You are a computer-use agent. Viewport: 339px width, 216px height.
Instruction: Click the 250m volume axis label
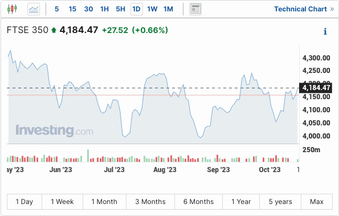311,150
